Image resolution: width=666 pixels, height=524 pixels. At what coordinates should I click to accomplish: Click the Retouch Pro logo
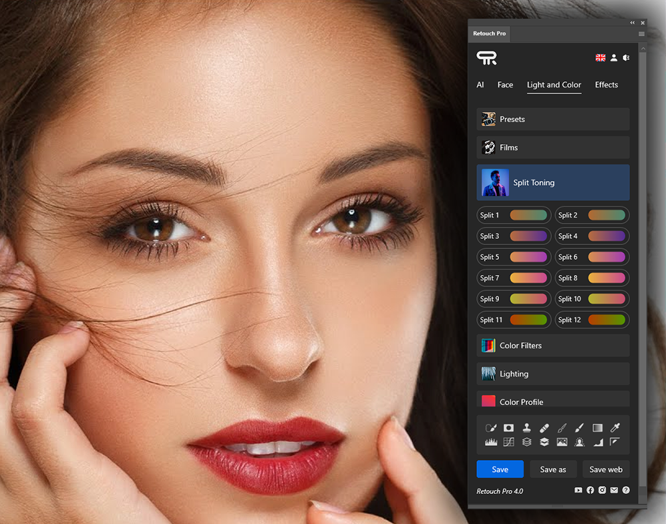(487, 57)
